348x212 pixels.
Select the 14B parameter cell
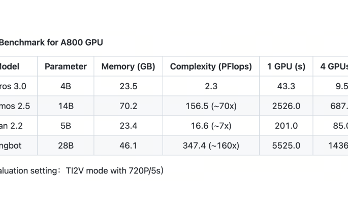coord(66,106)
